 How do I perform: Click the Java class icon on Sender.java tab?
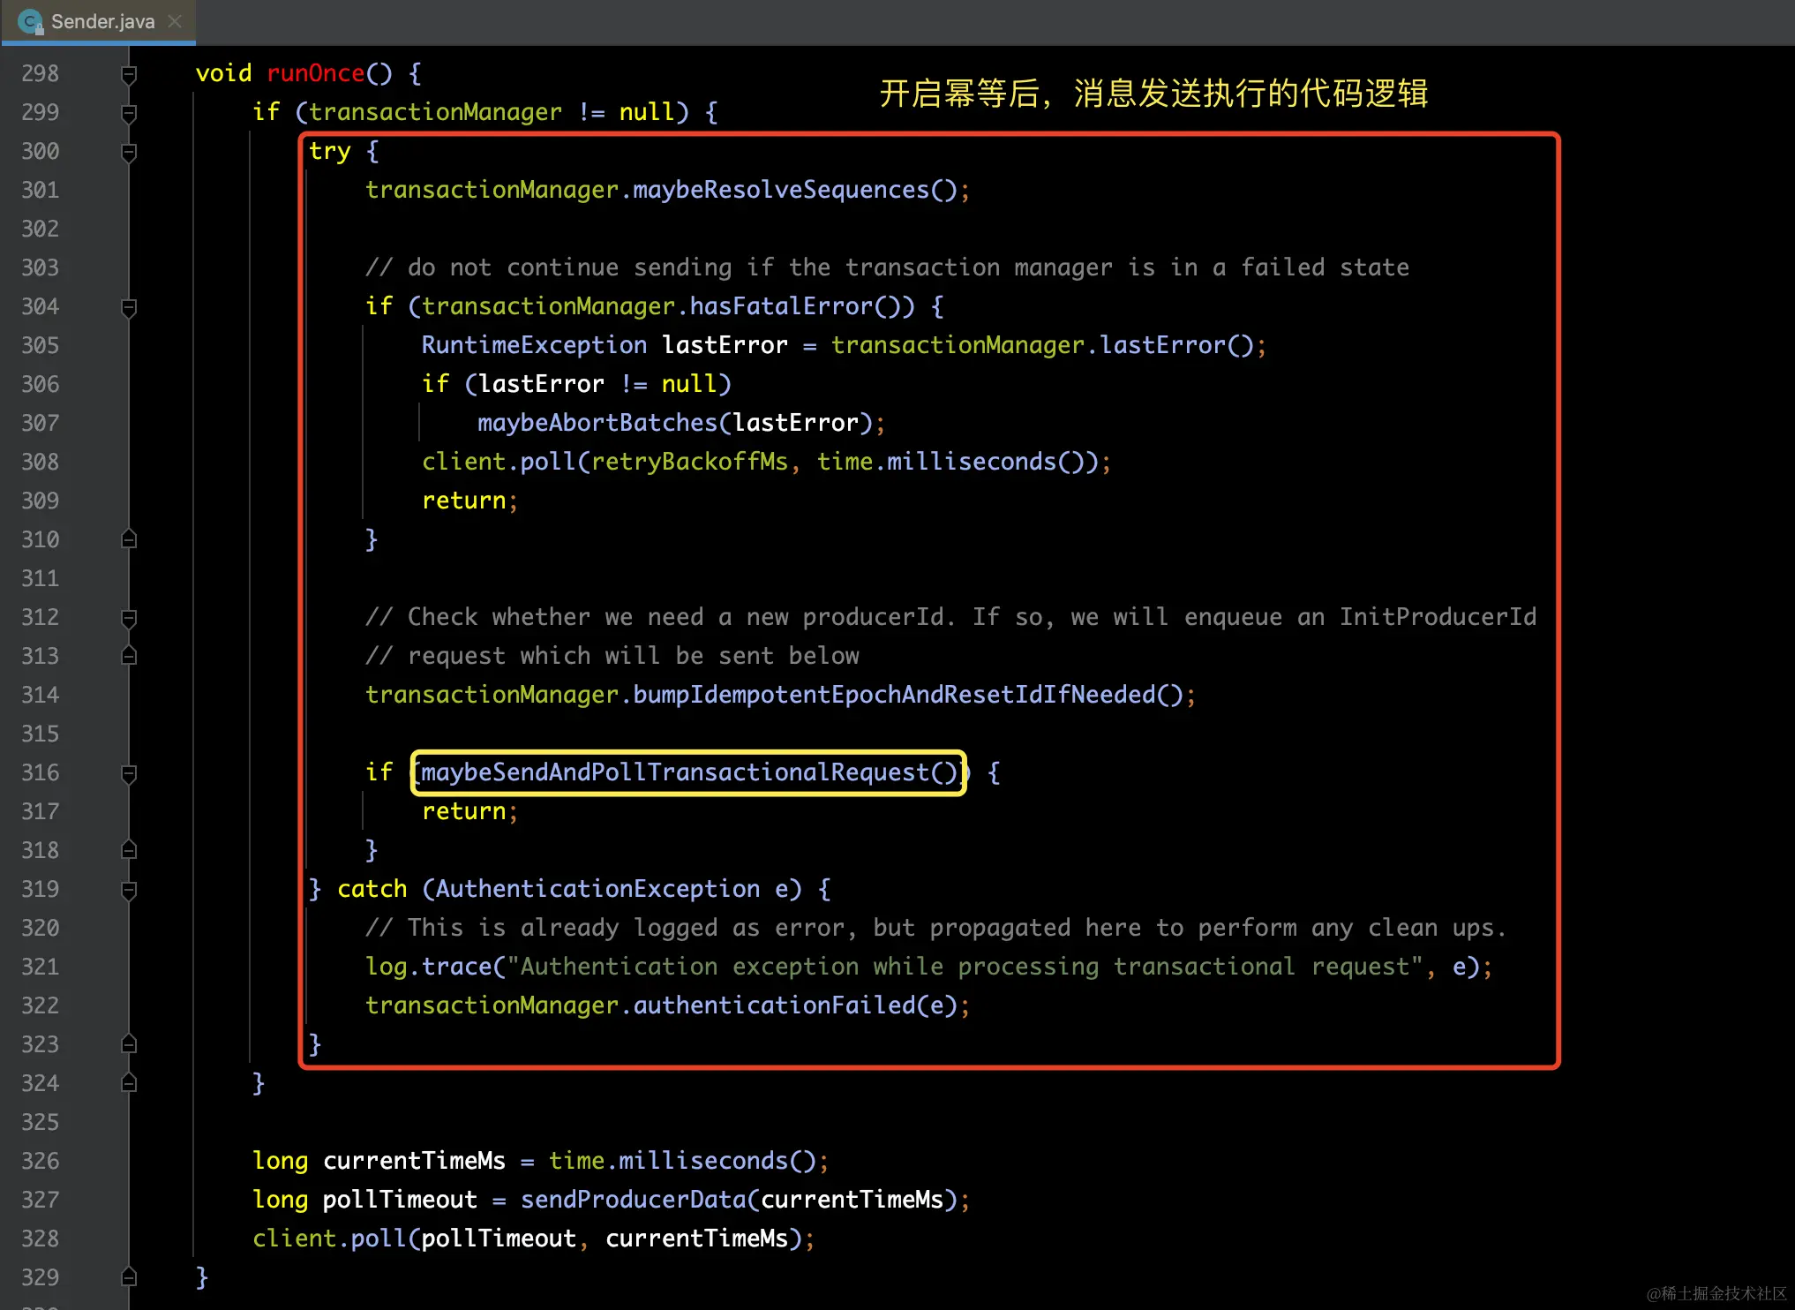30,21
